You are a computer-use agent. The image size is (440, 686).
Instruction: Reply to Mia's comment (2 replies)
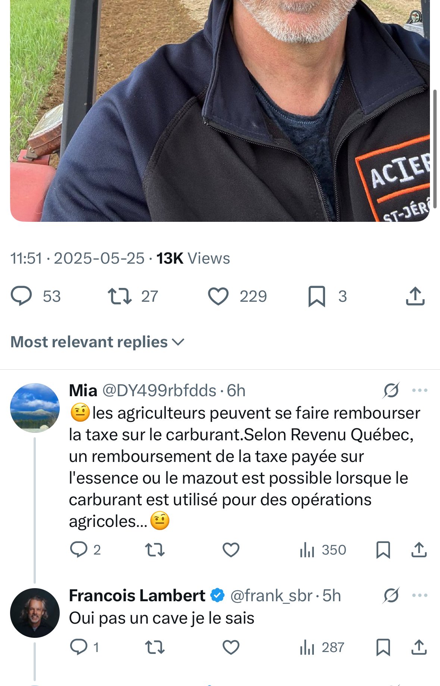(85, 550)
